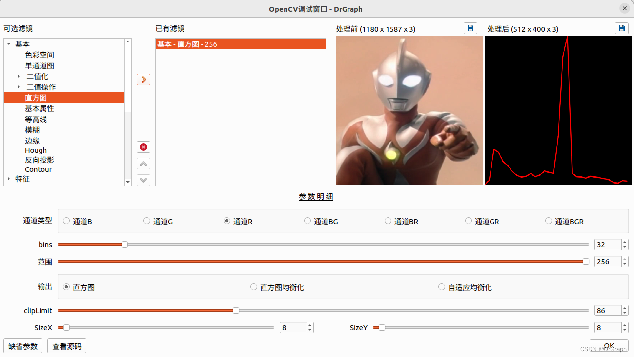Click the SizeY slider handle
634x357 pixels.
click(382, 327)
